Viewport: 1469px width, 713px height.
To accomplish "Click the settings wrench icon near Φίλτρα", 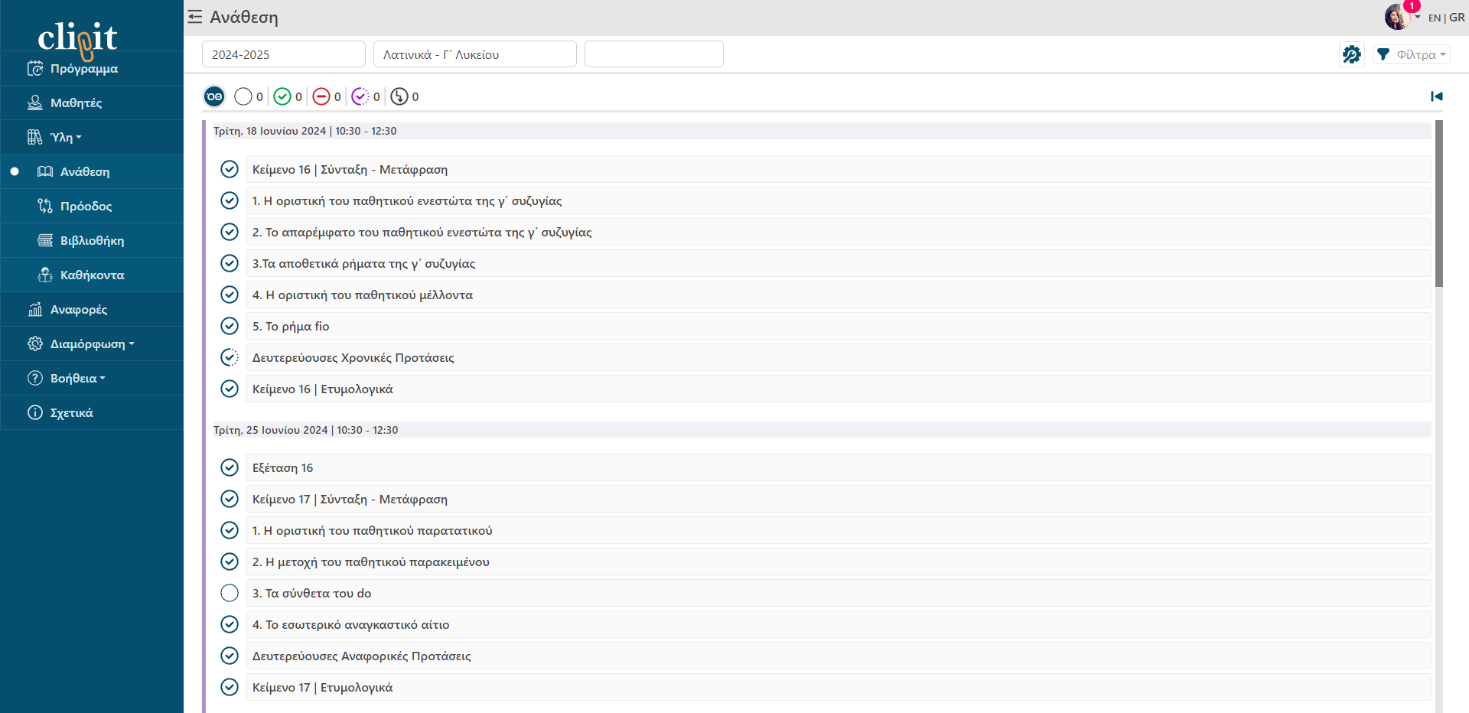I will (x=1351, y=54).
